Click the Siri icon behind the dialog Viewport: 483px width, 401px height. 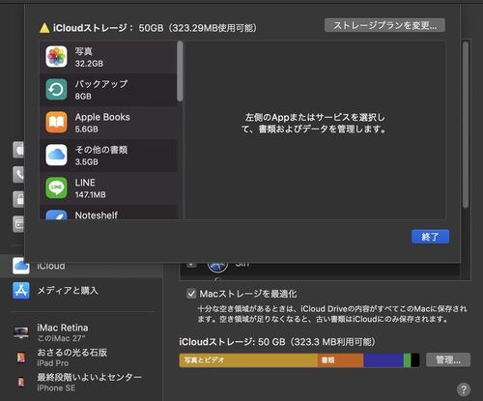(x=217, y=268)
